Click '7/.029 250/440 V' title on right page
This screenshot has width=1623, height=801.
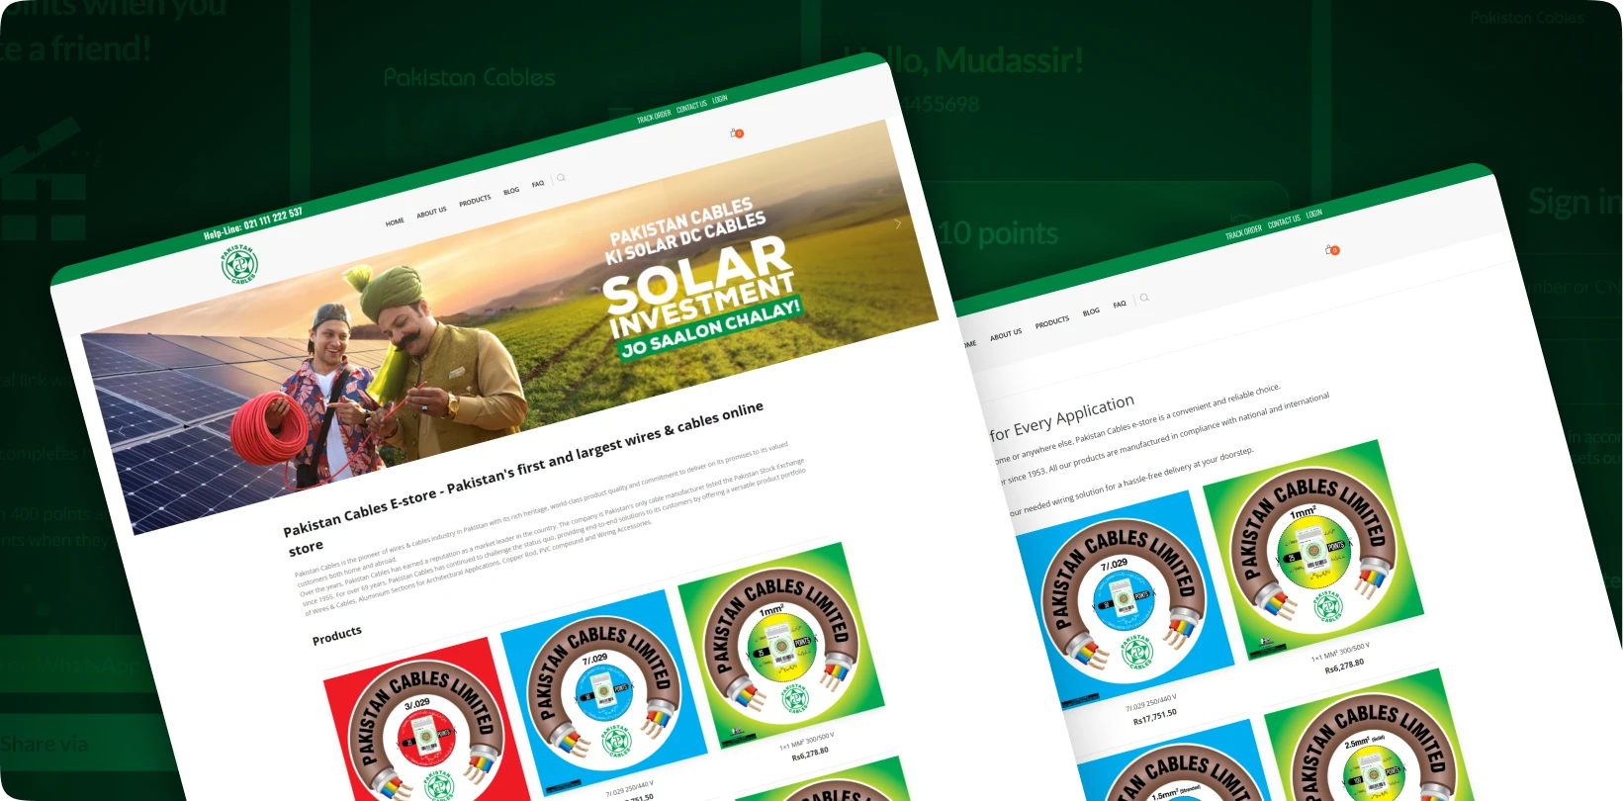[1150, 703]
